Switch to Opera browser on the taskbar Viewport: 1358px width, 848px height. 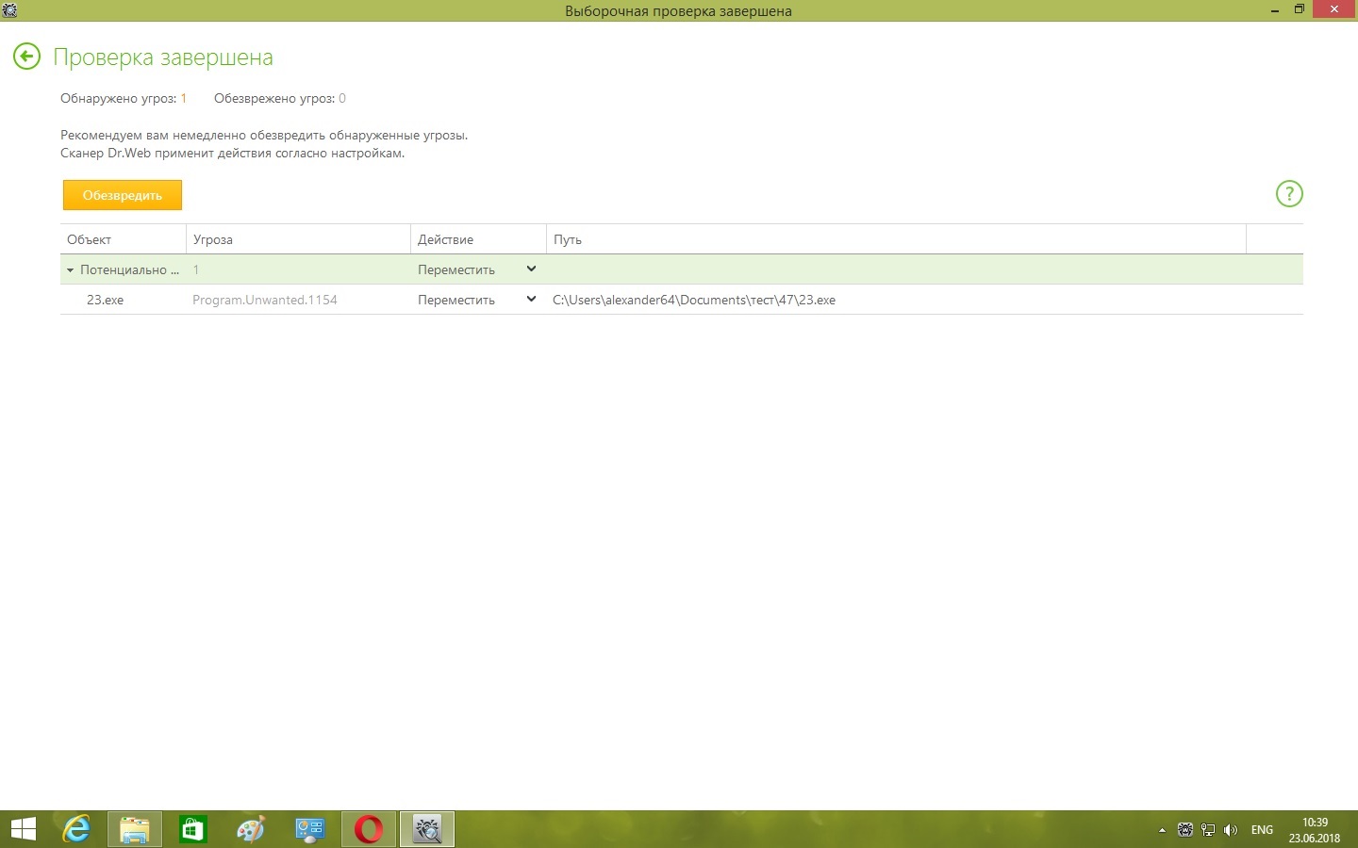(369, 829)
